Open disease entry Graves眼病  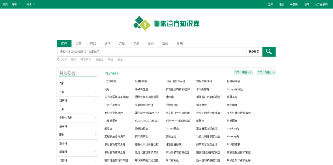point(172,129)
